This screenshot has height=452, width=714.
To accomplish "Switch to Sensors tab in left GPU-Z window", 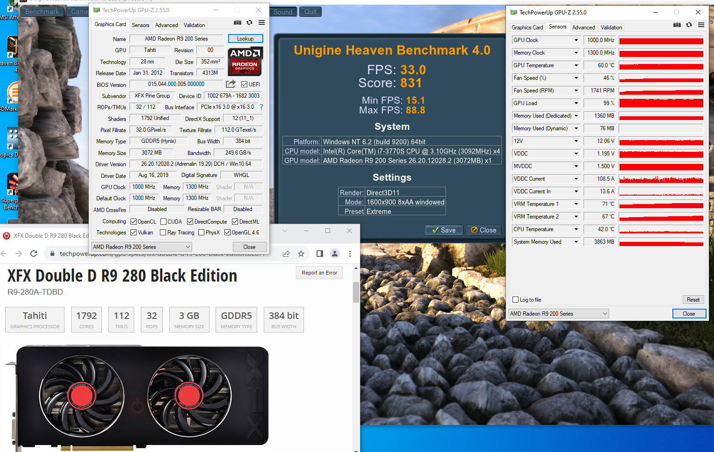I will (x=141, y=25).
